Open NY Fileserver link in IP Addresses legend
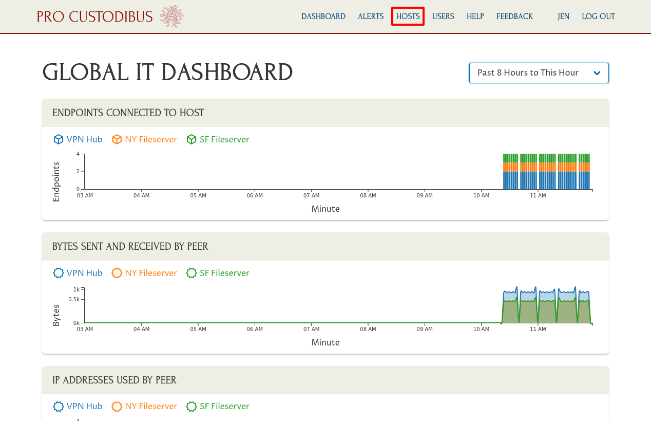This screenshot has width=651, height=421. (151, 406)
